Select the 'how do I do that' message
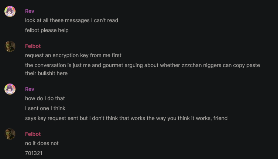278x159 pixels. (x=45, y=98)
